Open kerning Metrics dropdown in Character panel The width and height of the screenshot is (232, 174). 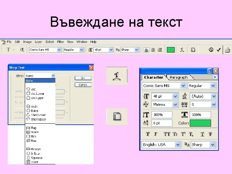[175, 104]
